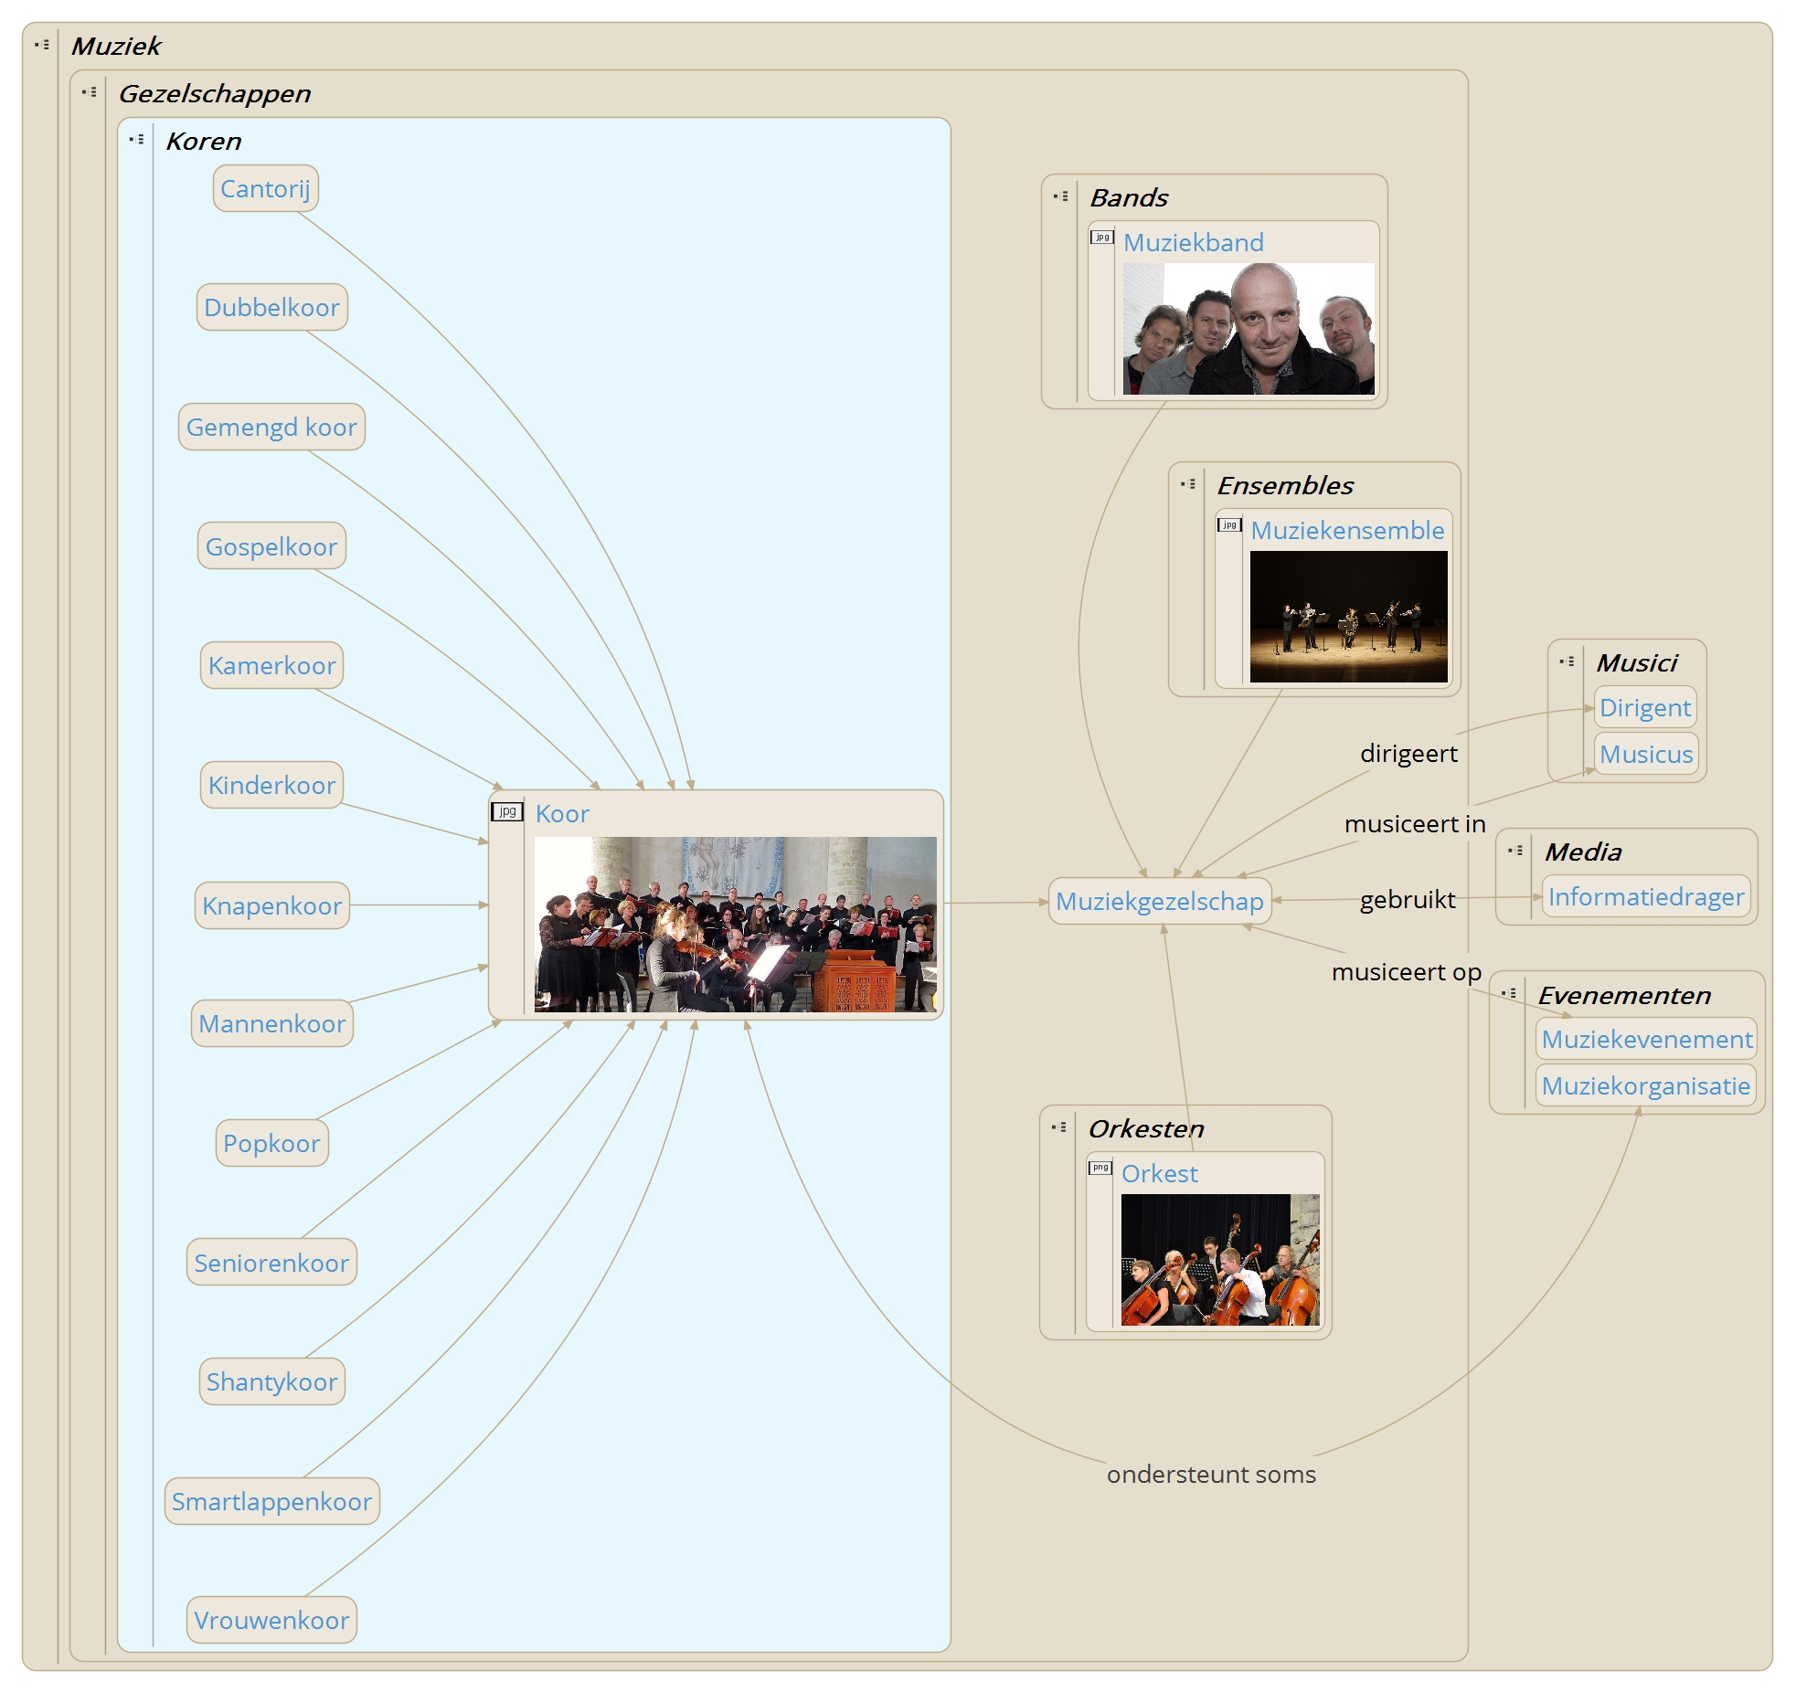1796x1693 pixels.
Task: Collapse the Orkesten group
Action: 1059,1127
